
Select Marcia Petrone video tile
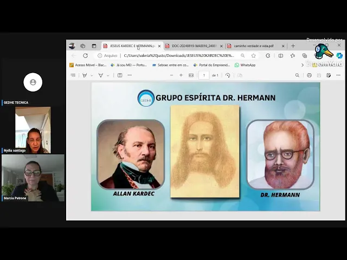pyautogui.click(x=33, y=178)
